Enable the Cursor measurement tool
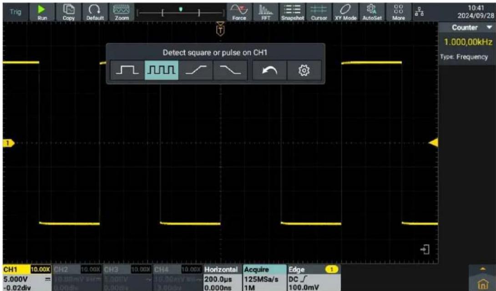This screenshot has height=291, width=496. [319, 13]
